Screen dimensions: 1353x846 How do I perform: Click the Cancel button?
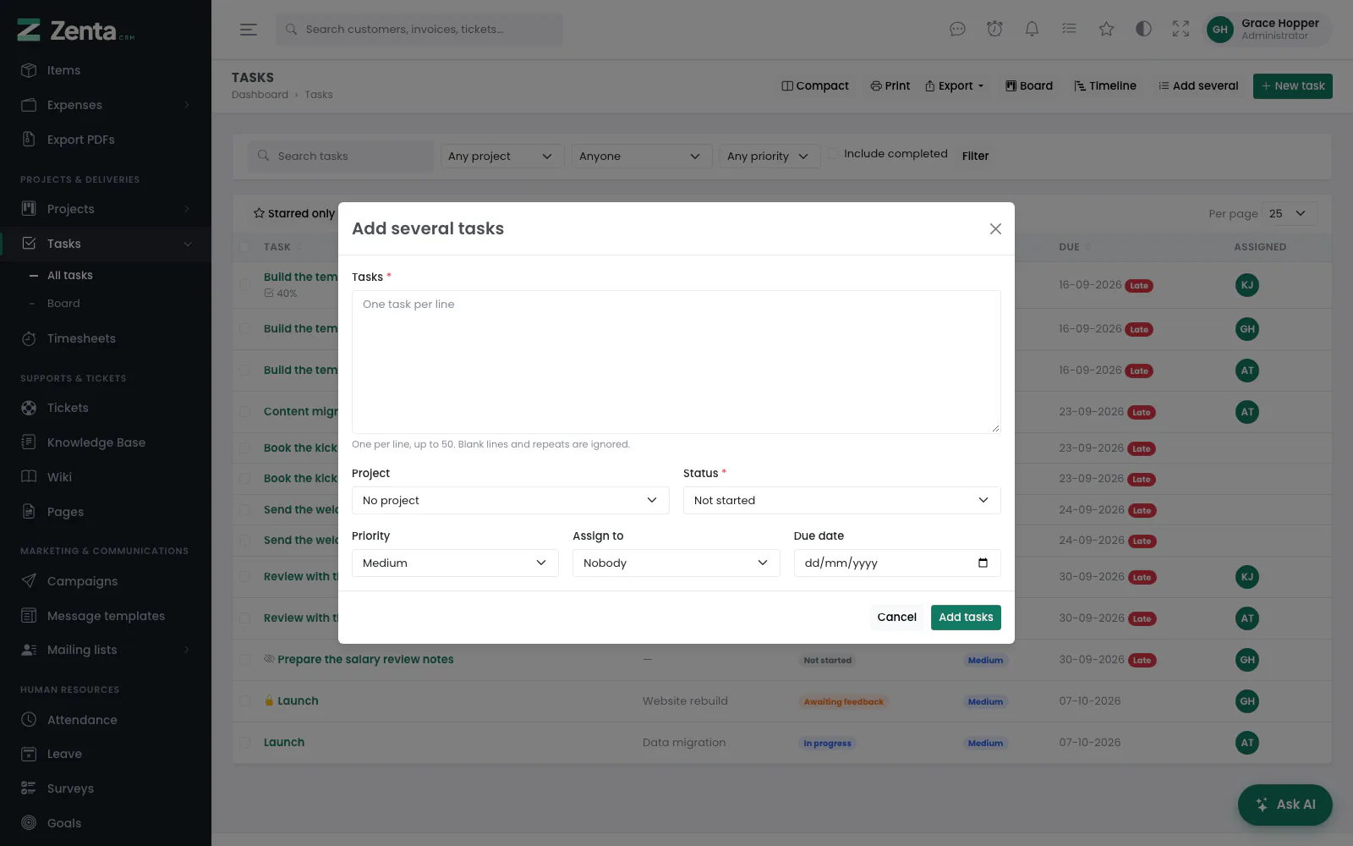[897, 618]
